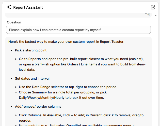Image resolution: width=160 pixels, height=126 pixels.
Task: Click the "Here's the fastest way" intro sentence
Action: (66, 41)
